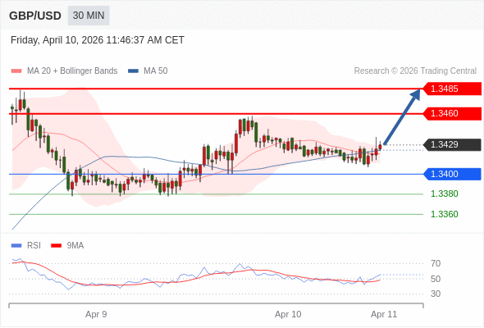Click the 1.3380 support level label
The image size is (484, 328).
coord(444,194)
